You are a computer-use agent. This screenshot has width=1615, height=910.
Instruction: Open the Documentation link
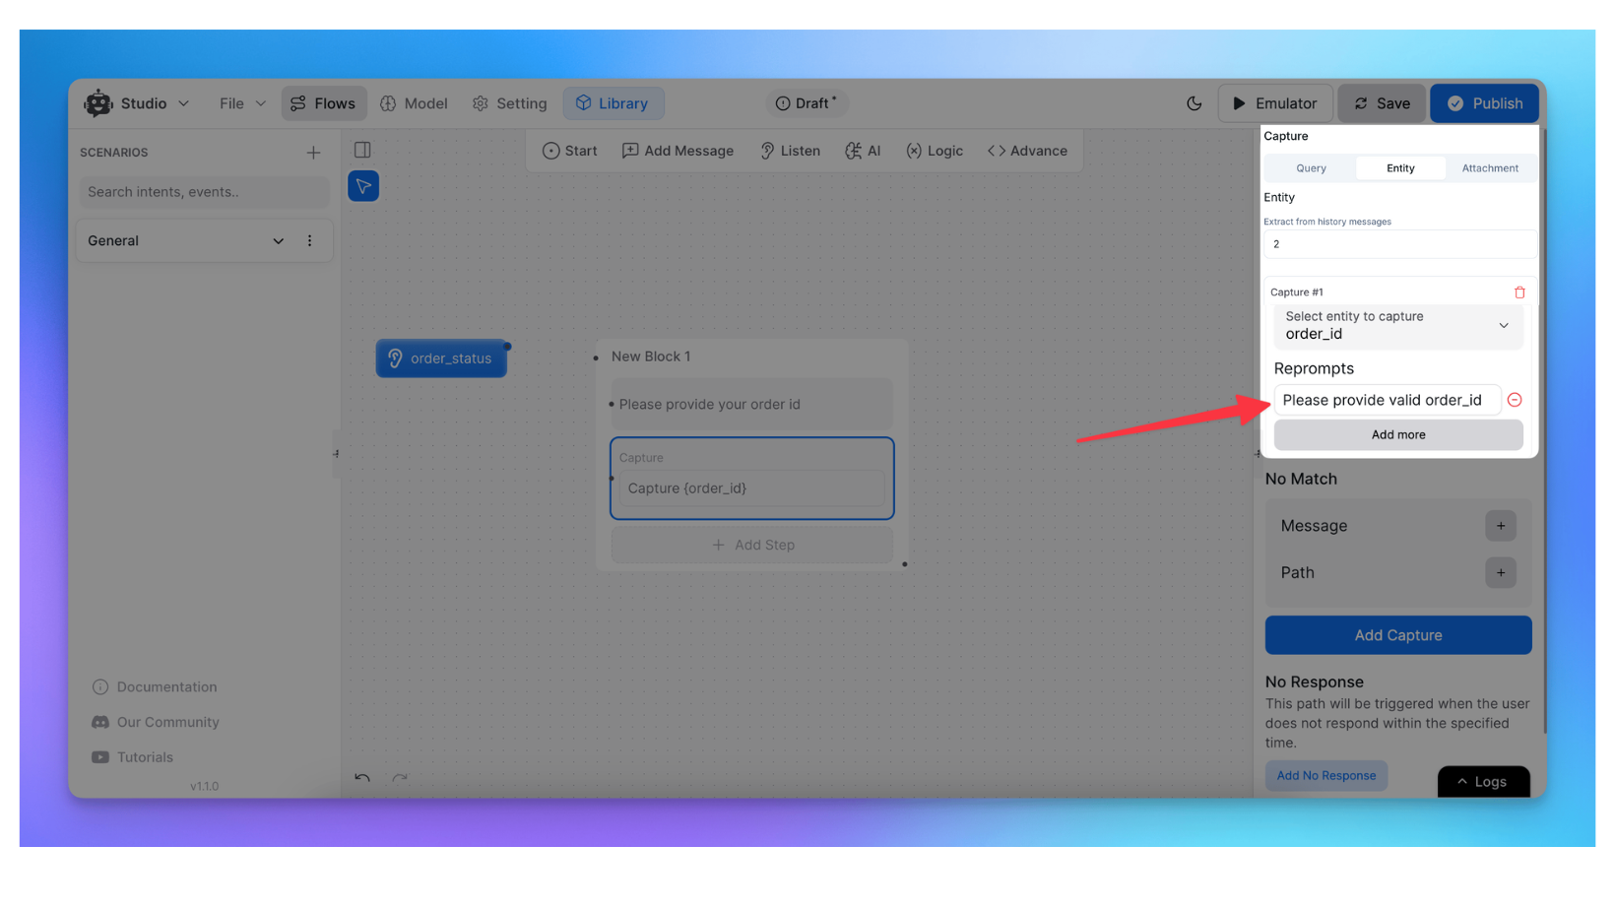155,687
